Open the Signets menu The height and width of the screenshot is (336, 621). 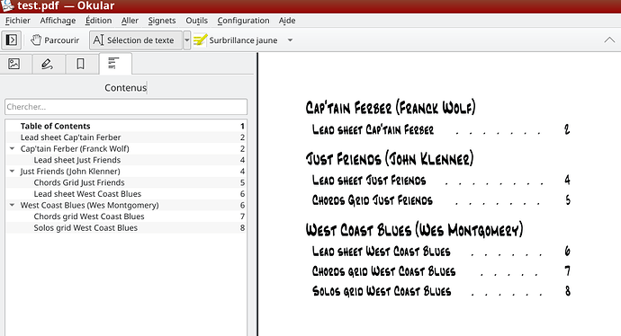click(162, 21)
